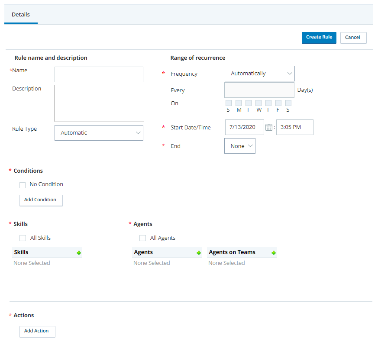Screen dimensions: 378x348
Task: Click the Rule name and description heading
Action: click(51, 58)
